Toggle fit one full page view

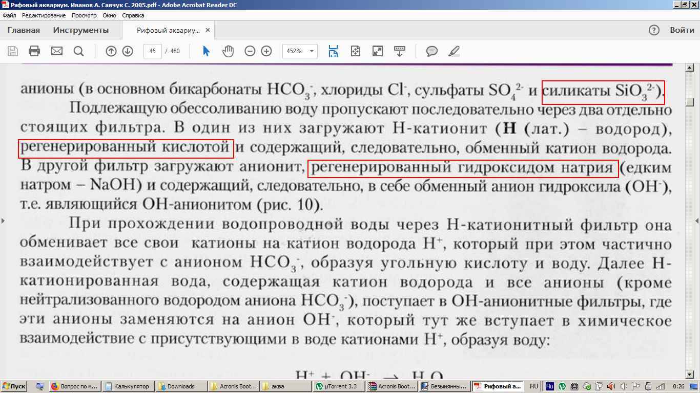[x=356, y=51]
